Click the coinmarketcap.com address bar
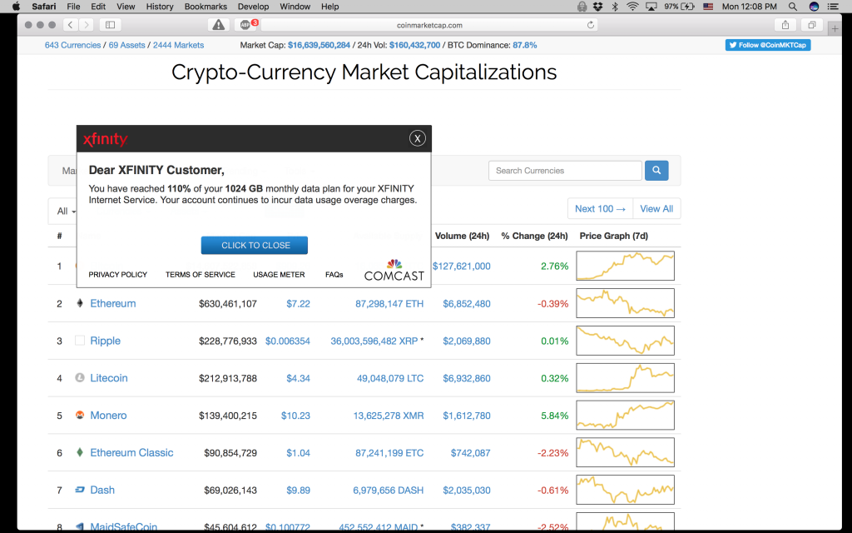Image resolution: width=852 pixels, height=533 pixels. [x=429, y=25]
